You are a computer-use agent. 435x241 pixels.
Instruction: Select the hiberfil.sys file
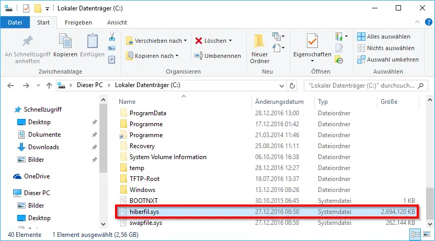[x=267, y=212]
